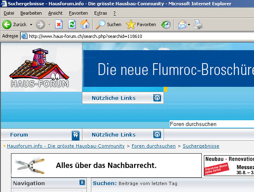Open the Home page house icon

85,24
